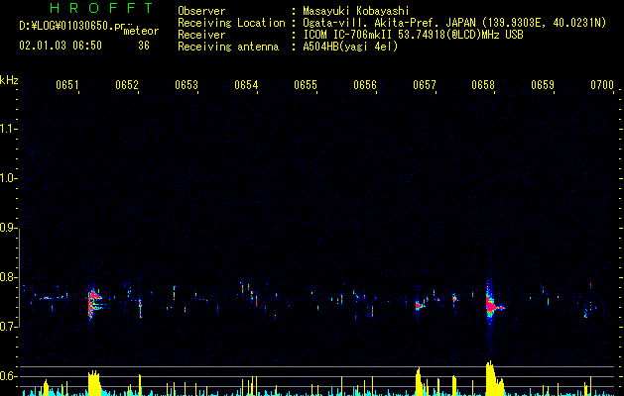
Task: Click the 0656 time marker
Action: click(365, 85)
